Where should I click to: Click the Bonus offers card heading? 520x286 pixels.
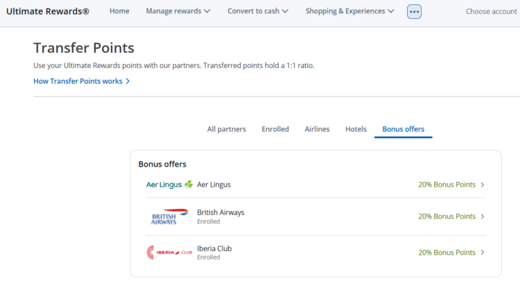tap(162, 164)
